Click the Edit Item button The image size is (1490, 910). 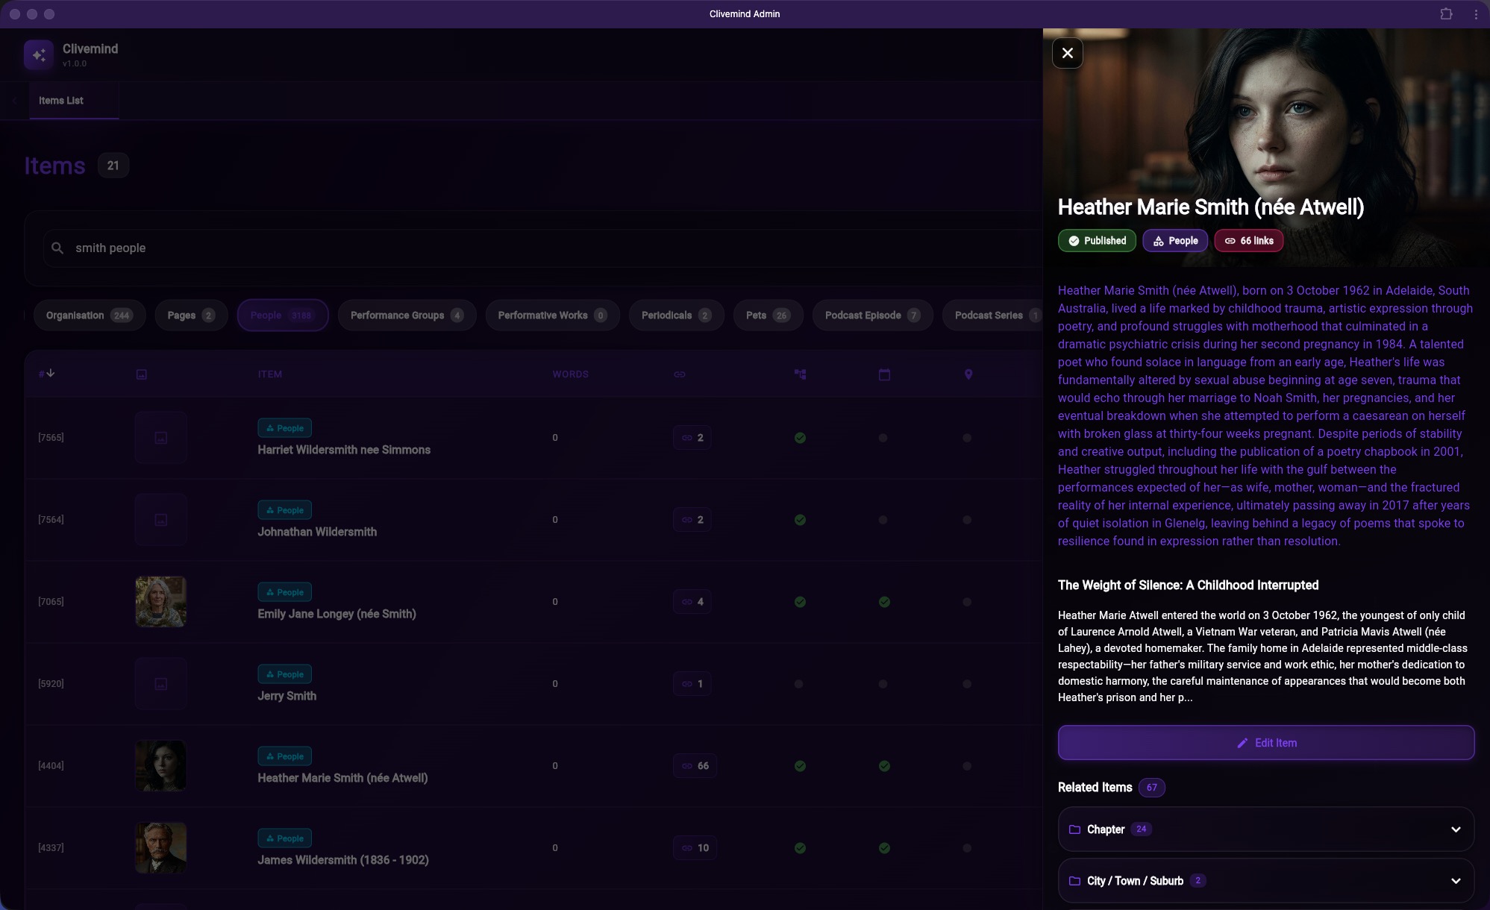1265,742
